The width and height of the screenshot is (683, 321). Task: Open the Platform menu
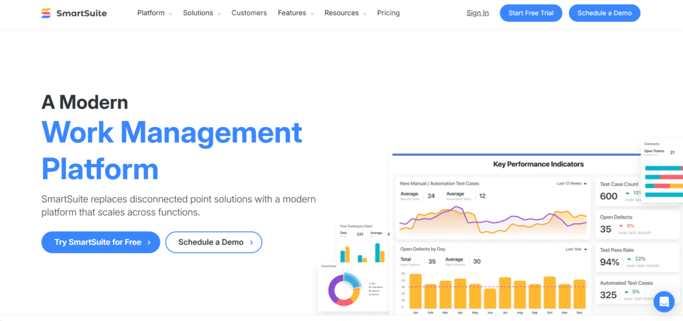point(151,13)
